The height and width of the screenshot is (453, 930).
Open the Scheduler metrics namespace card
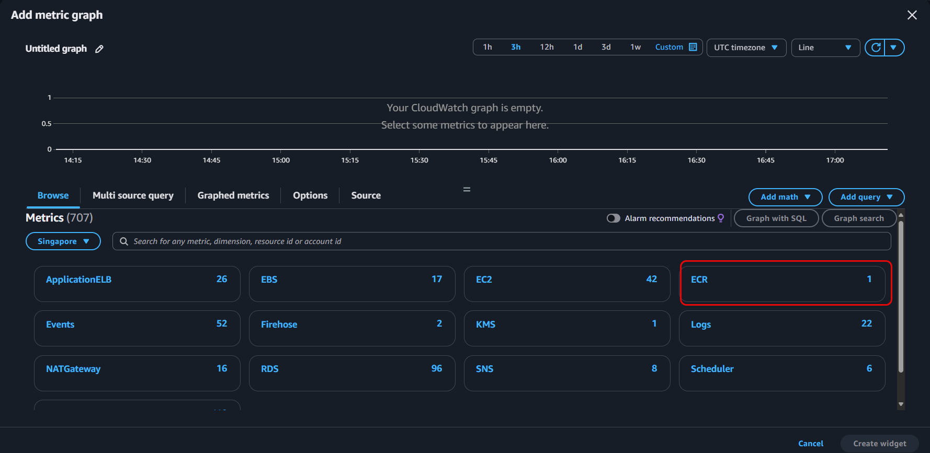point(782,373)
